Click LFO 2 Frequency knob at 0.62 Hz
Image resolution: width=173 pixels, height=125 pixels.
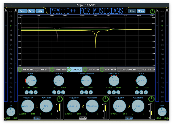click(x=74, y=106)
